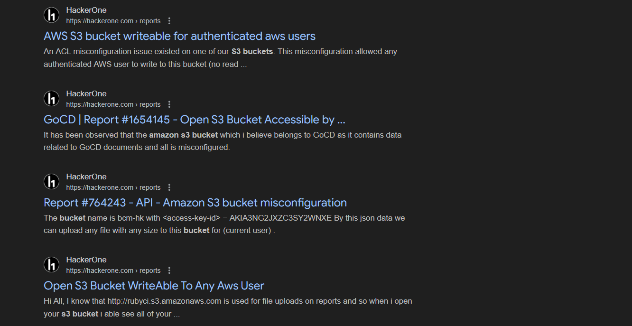This screenshot has height=326, width=632.
Task: Open three-dot options for GoCD Report #1654145 result
Action: click(169, 104)
